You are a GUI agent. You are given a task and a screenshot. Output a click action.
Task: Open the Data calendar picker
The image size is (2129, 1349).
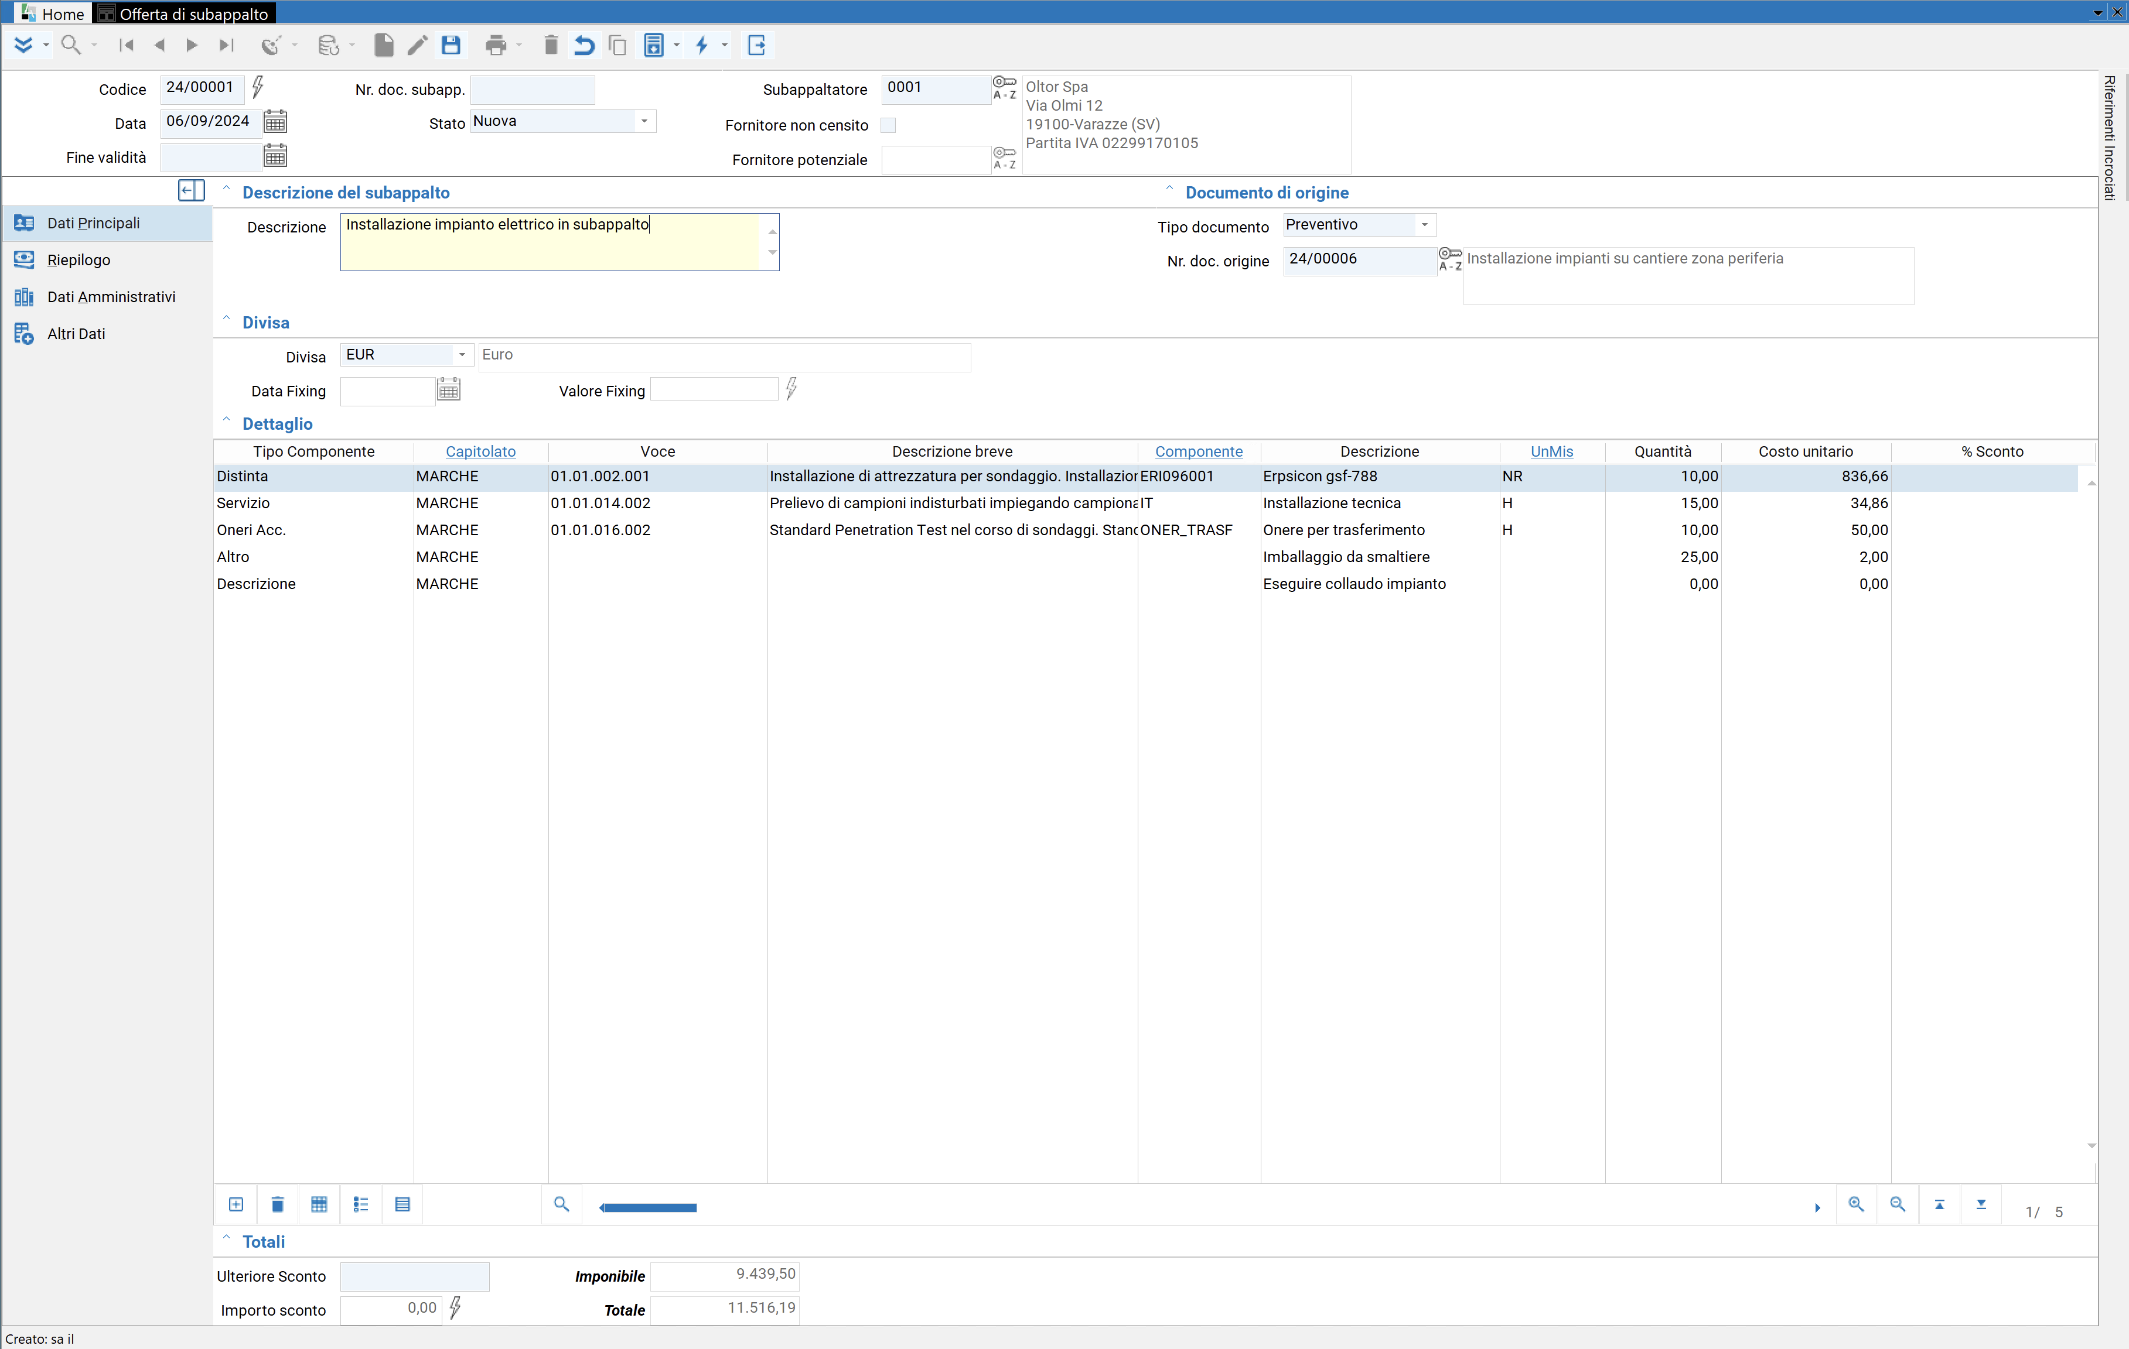point(275,121)
